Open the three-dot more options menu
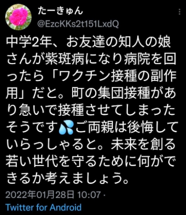Viewport: 186px width, 215px height. pos(180,12)
